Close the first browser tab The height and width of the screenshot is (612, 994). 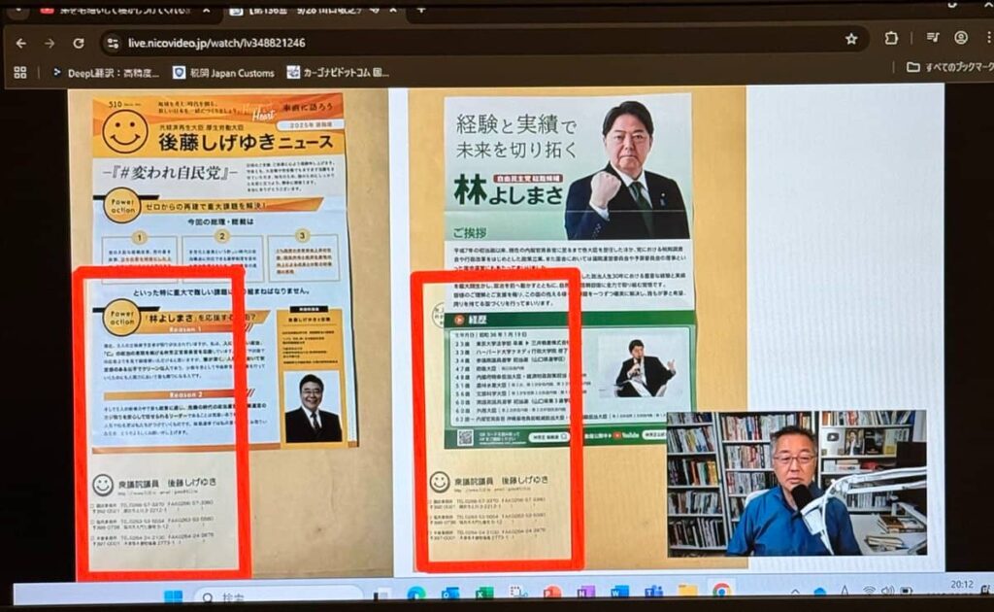pyautogui.click(x=207, y=11)
